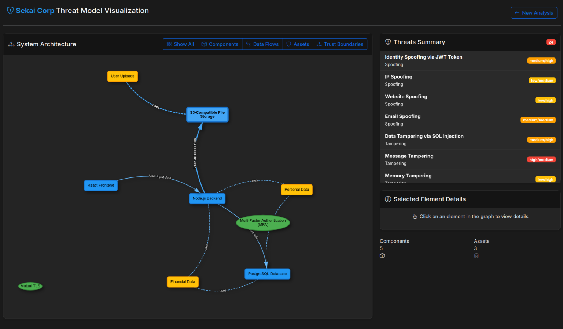The image size is (563, 329).
Task: Click the Sekai Corp shield logo icon
Action: (10, 10)
